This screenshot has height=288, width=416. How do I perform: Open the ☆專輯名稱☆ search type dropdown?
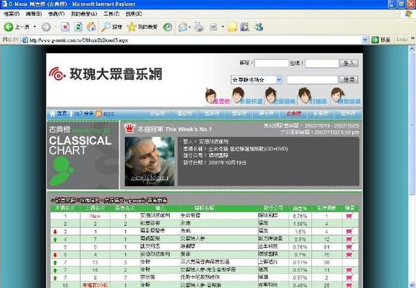click(x=257, y=80)
